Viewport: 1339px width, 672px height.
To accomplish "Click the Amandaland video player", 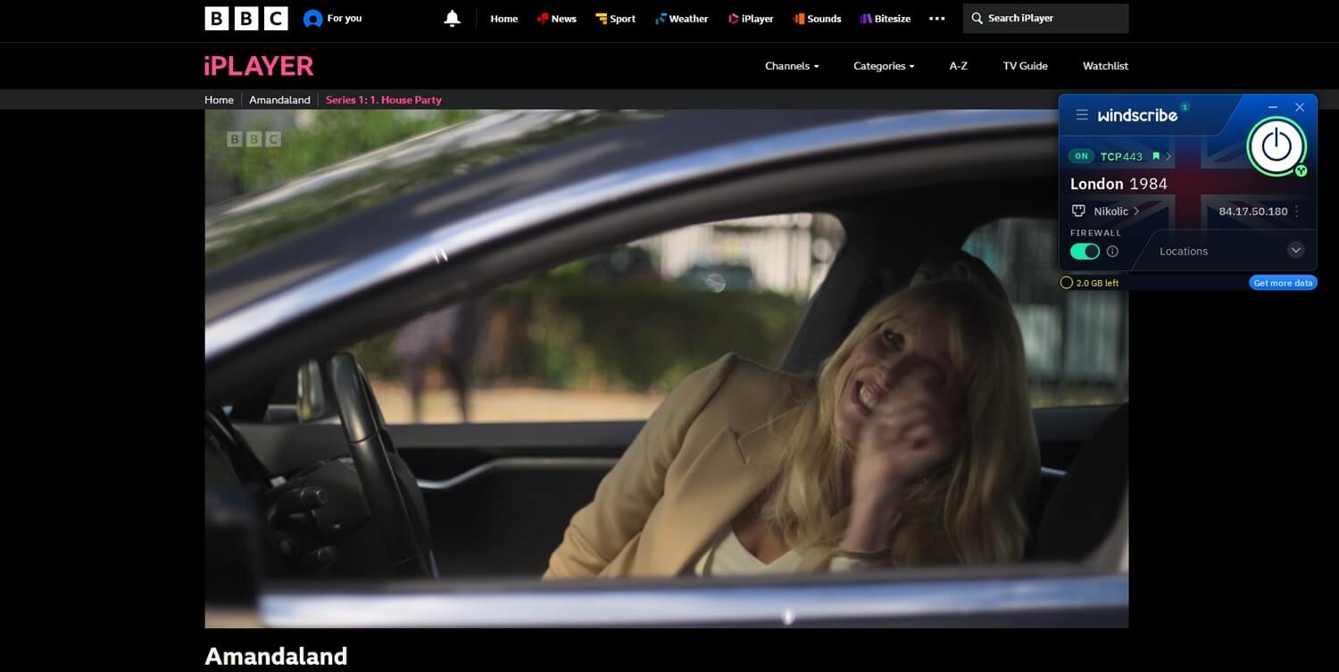I will tap(666, 369).
